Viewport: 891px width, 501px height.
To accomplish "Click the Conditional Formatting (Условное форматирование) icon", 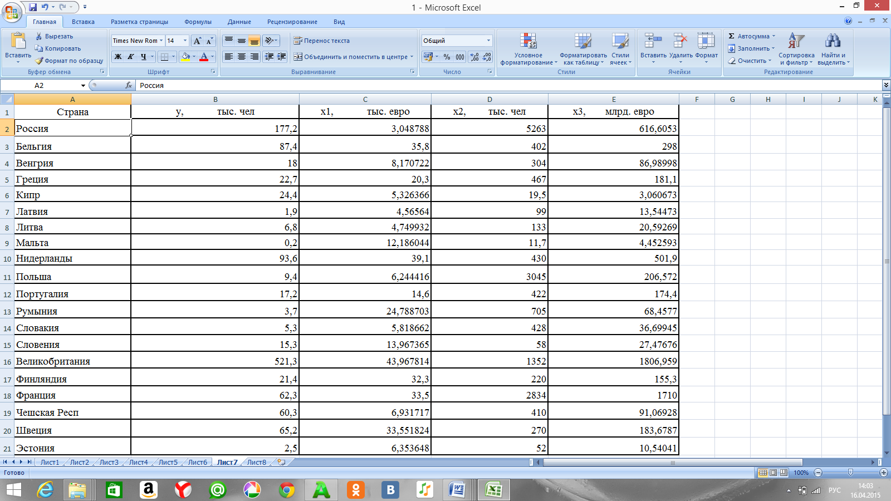I will coord(528,41).
